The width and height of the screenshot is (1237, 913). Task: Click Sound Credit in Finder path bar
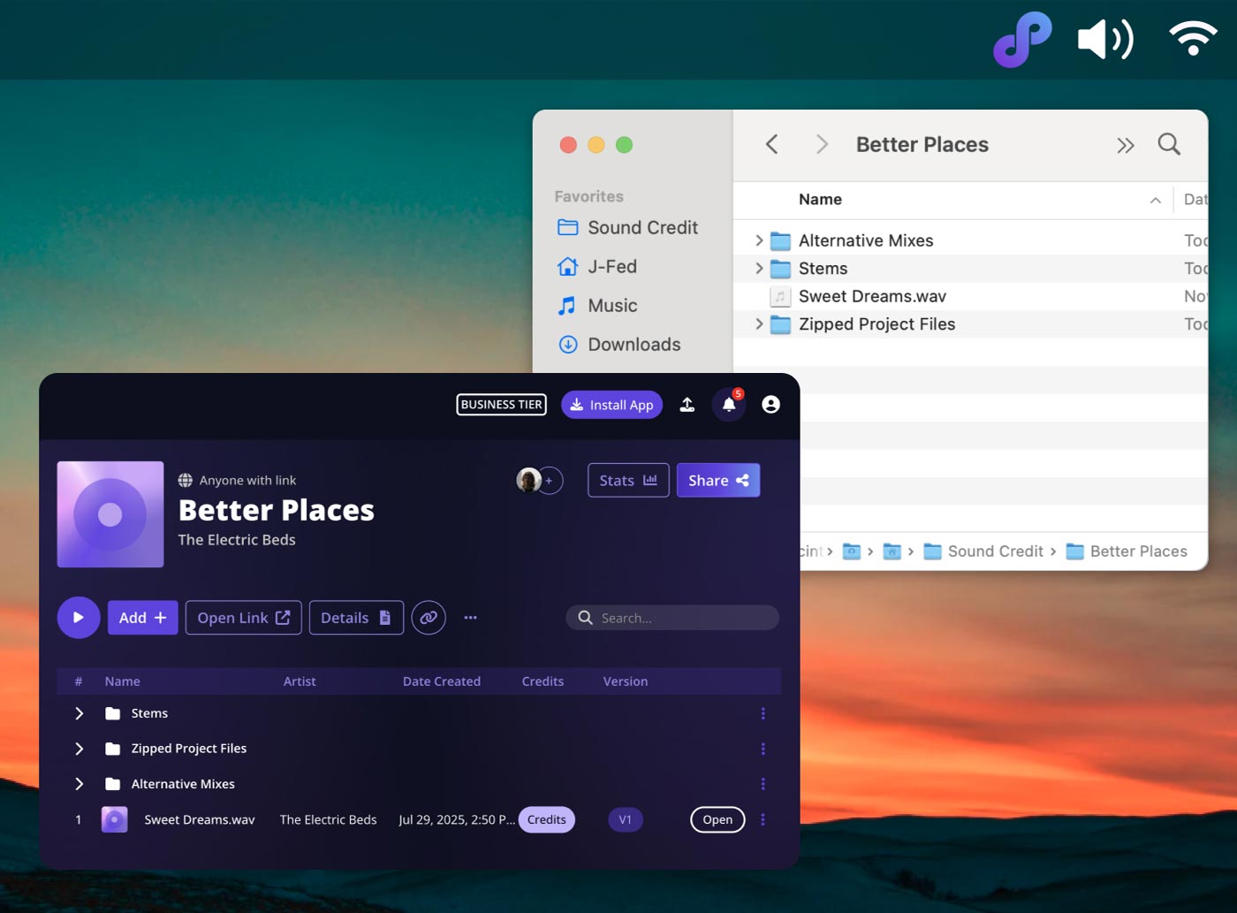[983, 552]
